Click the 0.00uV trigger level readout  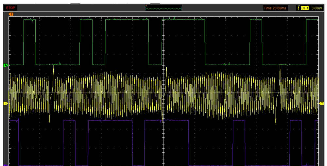coord(317,8)
